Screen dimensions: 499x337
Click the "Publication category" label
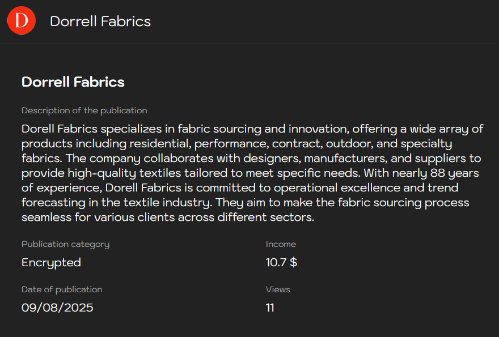65,244
